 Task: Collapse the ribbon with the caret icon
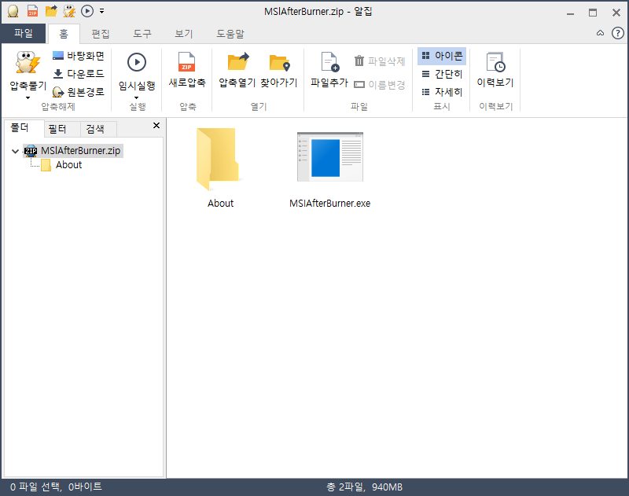(600, 33)
